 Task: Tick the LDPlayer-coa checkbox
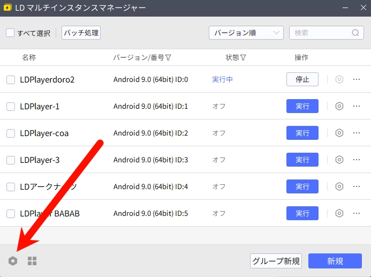[x=11, y=133]
